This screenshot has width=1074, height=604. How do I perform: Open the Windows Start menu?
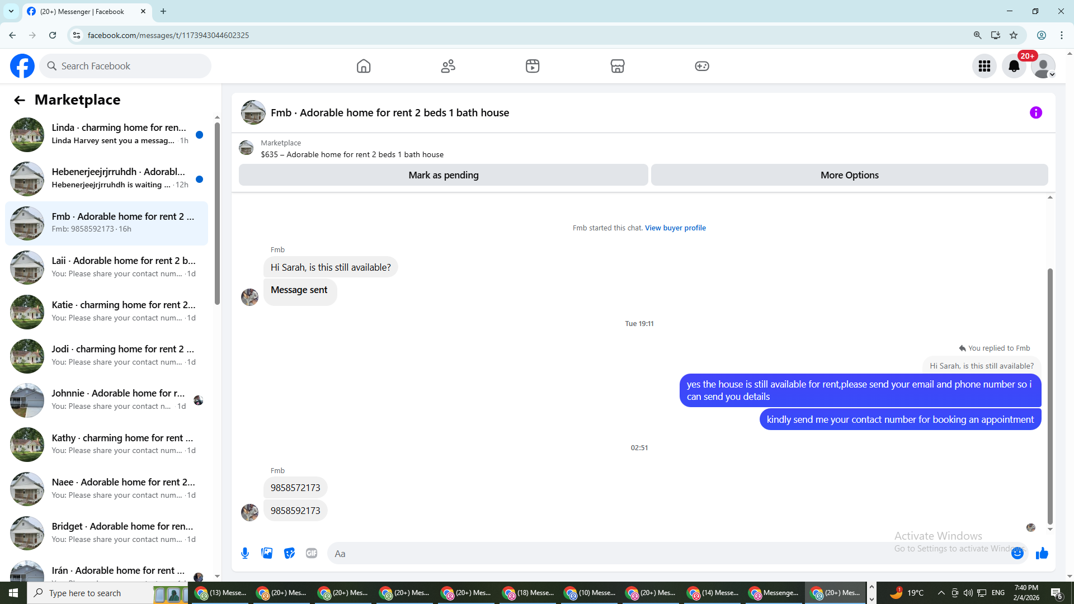coord(13,593)
